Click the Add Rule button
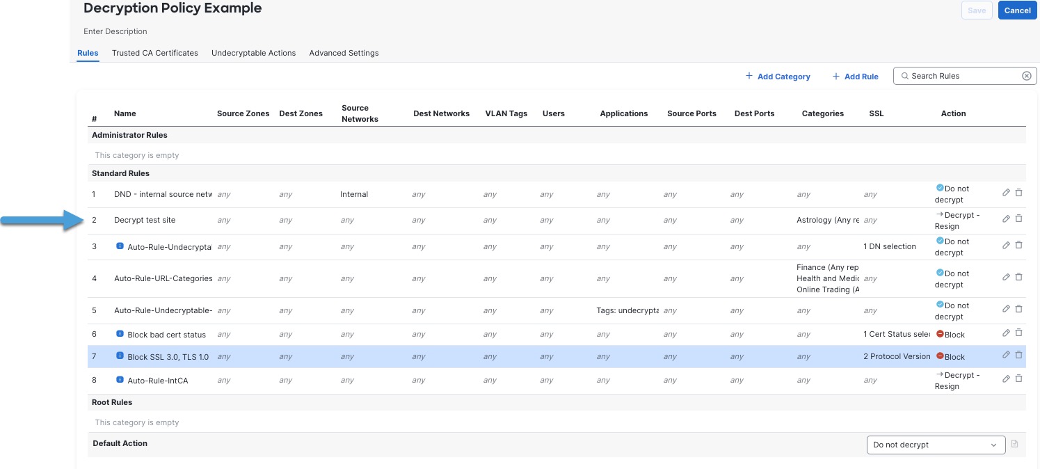Image resolution: width=1040 pixels, height=469 pixels. pos(855,77)
